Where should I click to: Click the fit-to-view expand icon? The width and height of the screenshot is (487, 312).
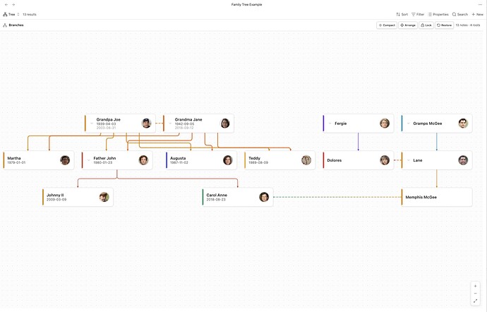pyautogui.click(x=475, y=301)
